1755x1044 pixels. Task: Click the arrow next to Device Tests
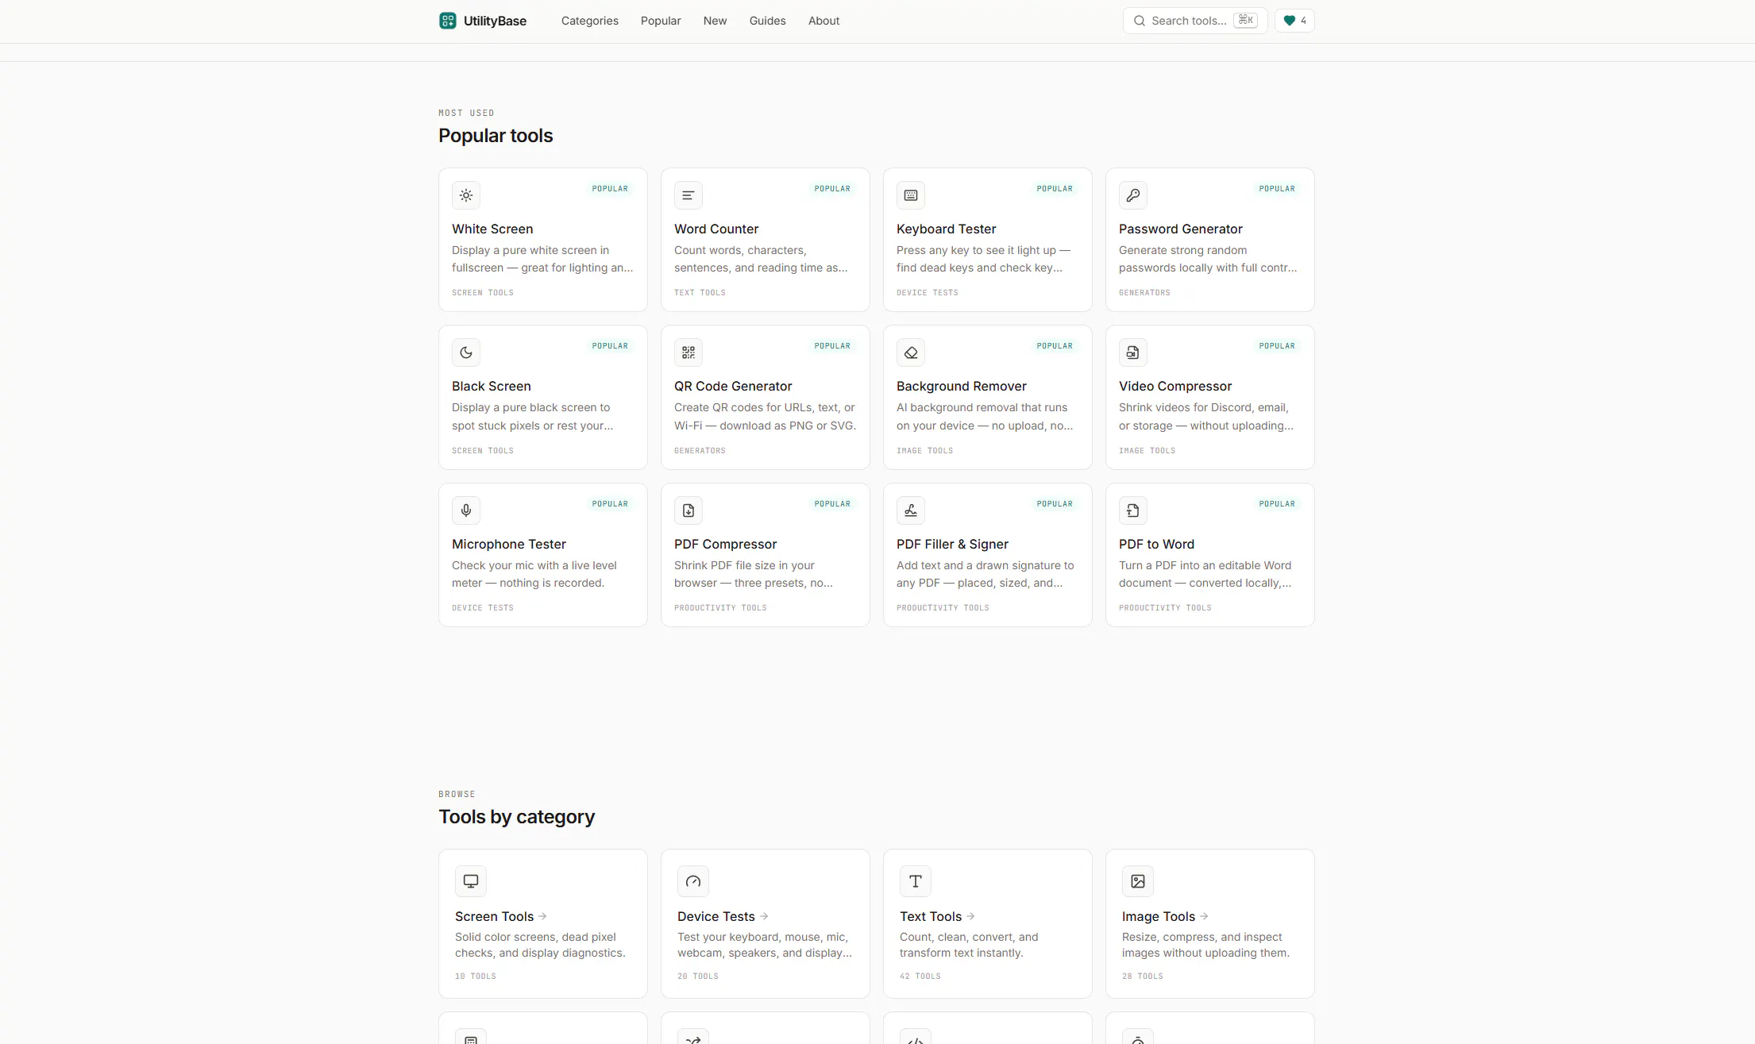coord(764,916)
